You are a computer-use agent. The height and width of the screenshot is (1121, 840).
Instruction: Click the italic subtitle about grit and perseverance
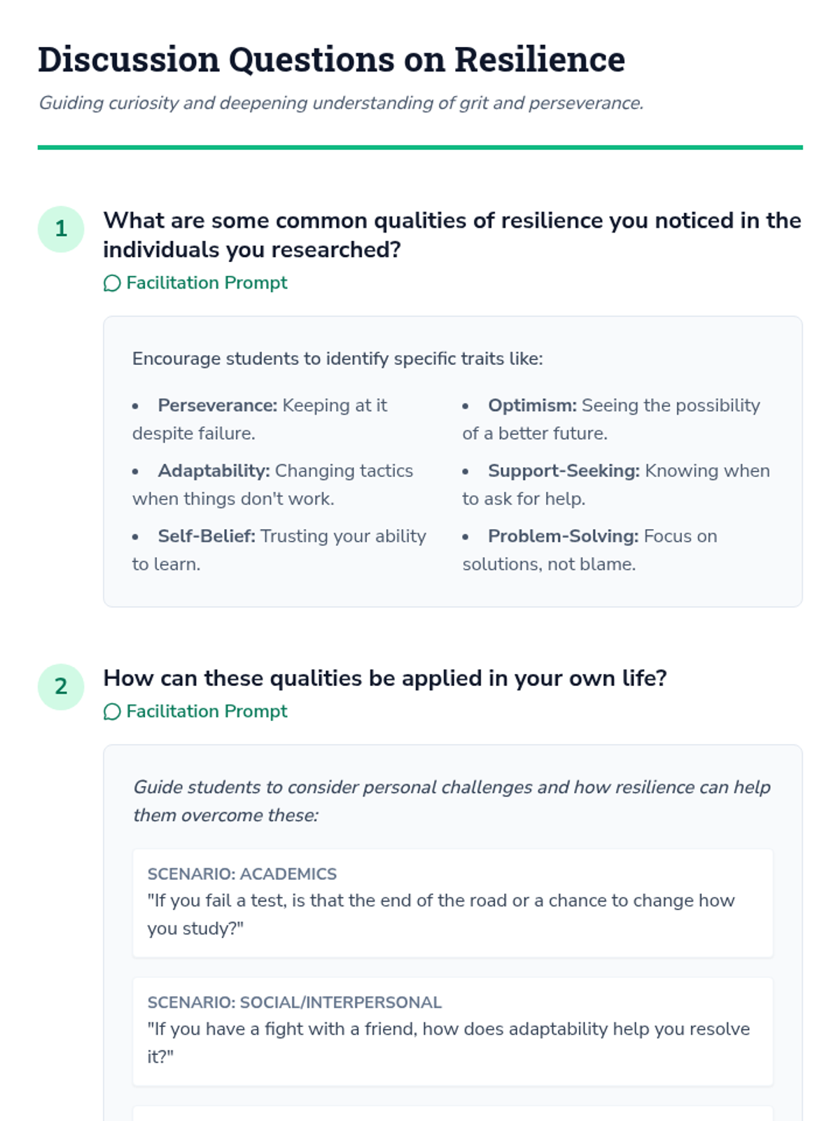pos(341,103)
